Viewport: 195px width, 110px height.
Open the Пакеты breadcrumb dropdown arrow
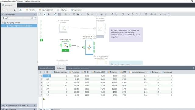click(37, 10)
